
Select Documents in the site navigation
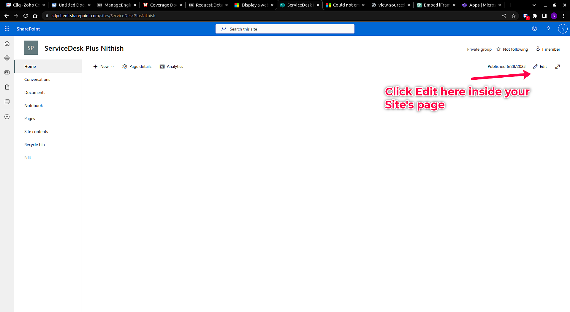point(35,92)
